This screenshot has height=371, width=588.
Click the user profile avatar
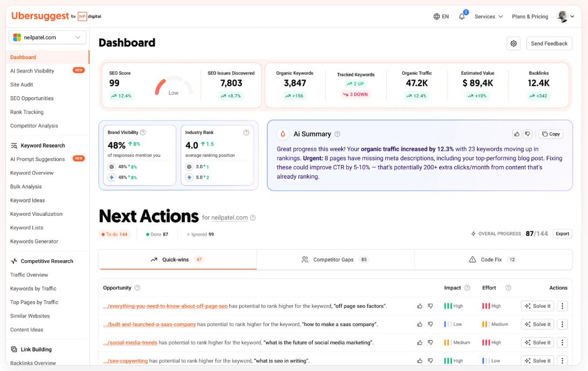(x=562, y=16)
